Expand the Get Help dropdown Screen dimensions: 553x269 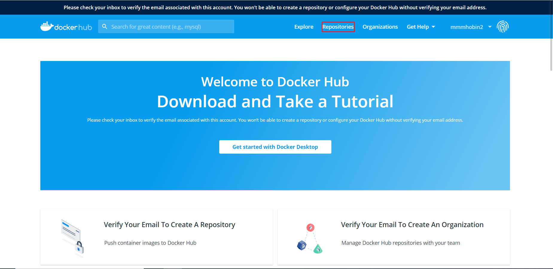tap(421, 27)
